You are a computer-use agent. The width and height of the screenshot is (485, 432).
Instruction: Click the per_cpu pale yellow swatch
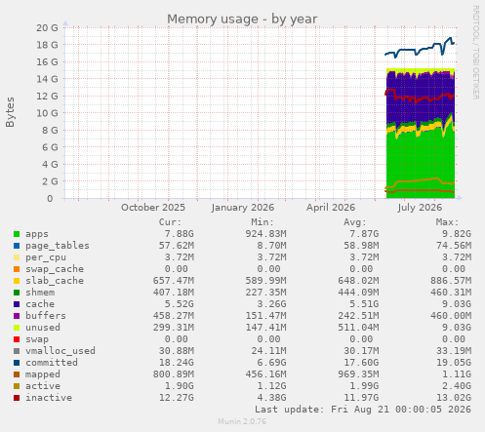coord(17,257)
